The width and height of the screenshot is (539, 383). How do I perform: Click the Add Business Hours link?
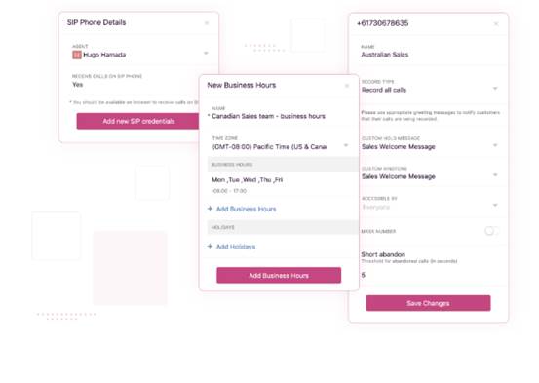[247, 209]
